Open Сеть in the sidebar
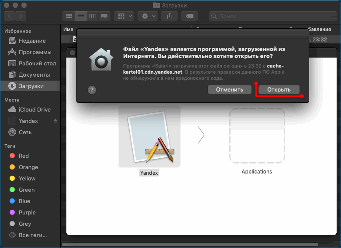This screenshot has height=248, width=341. pyautogui.click(x=30, y=132)
